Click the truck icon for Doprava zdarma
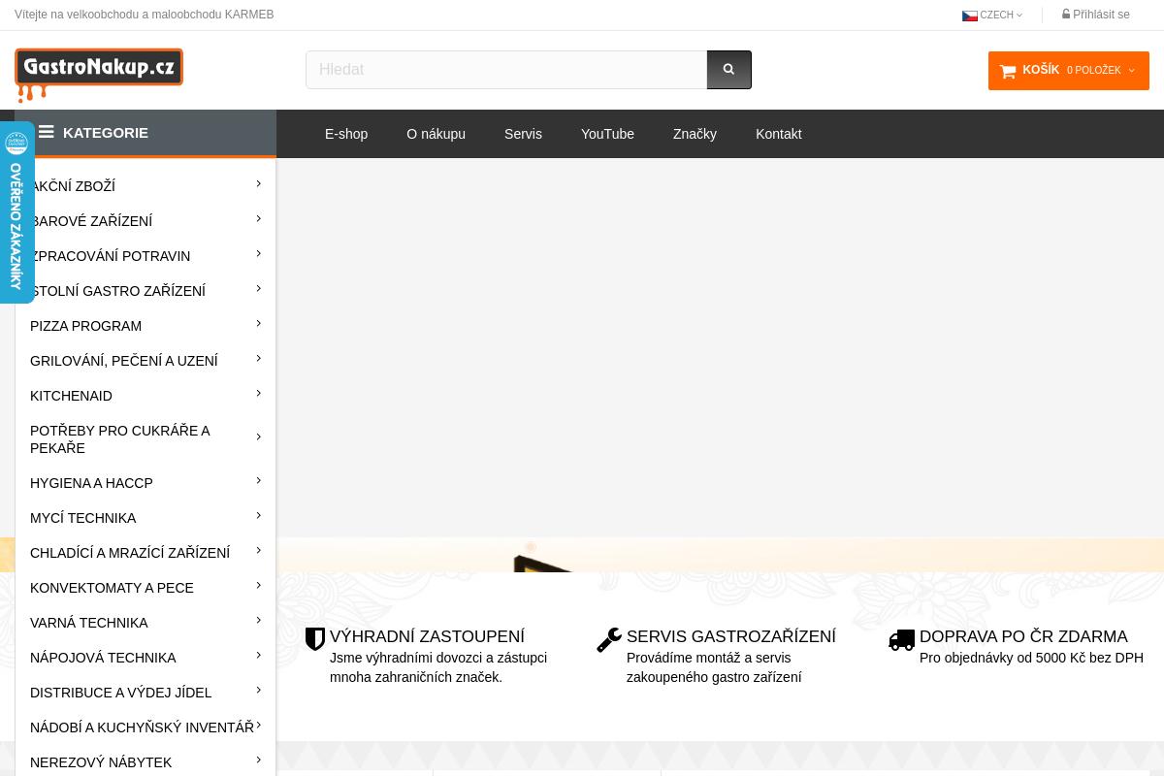The image size is (1164, 776). (x=901, y=639)
